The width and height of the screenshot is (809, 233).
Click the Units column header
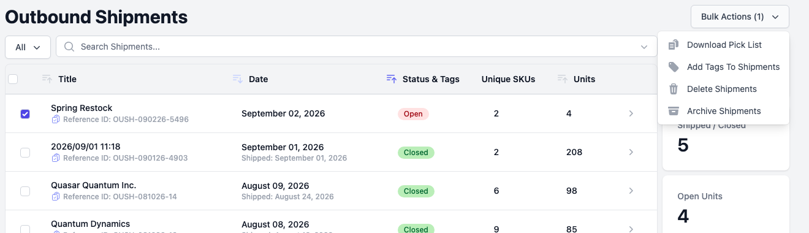(584, 79)
